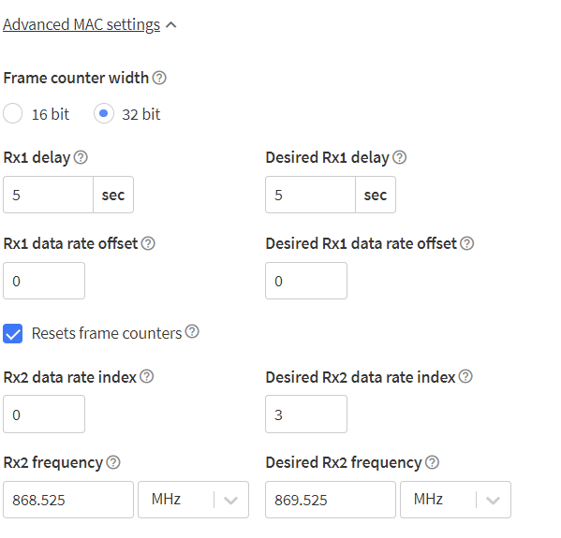Collapse Advanced MAC settings chevron
Viewport: 561px width, 538px height.
(171, 25)
